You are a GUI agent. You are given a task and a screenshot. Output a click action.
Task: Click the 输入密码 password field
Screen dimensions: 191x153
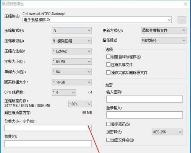(144, 99)
